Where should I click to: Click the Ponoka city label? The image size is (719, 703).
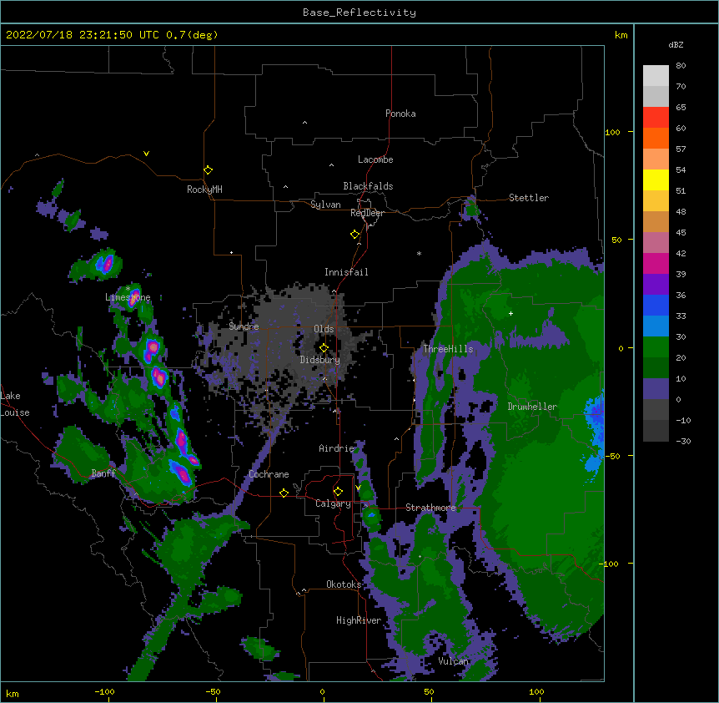coord(400,114)
